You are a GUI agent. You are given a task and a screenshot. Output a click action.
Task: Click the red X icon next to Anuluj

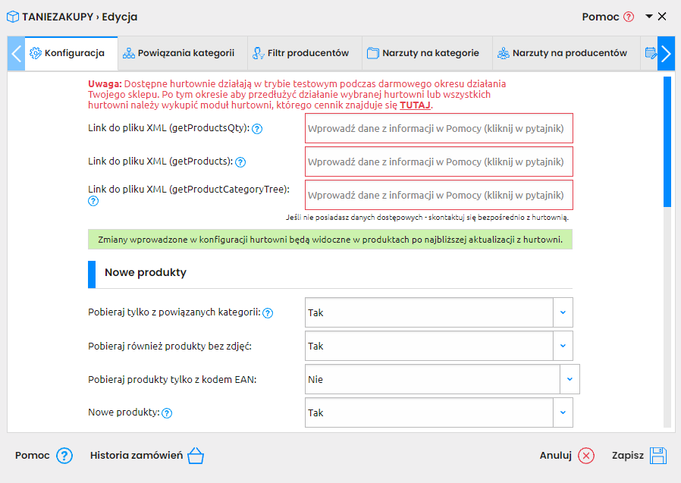point(587,456)
